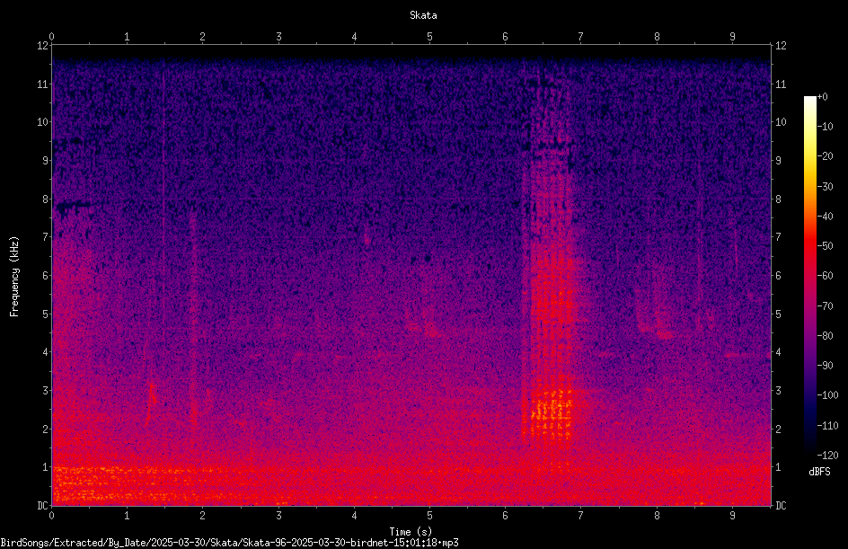
Task: Click the "+0" color bar label
Action: tap(822, 97)
